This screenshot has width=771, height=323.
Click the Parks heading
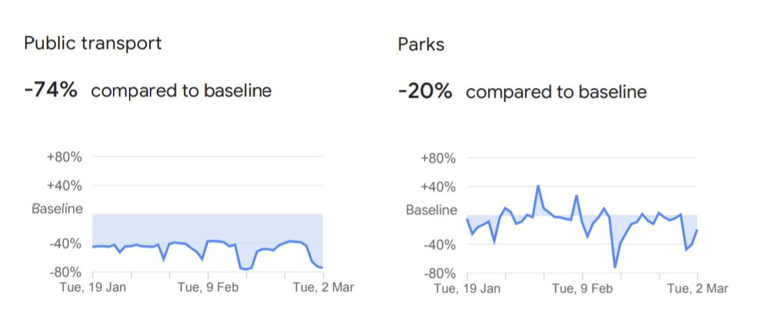[x=421, y=45]
